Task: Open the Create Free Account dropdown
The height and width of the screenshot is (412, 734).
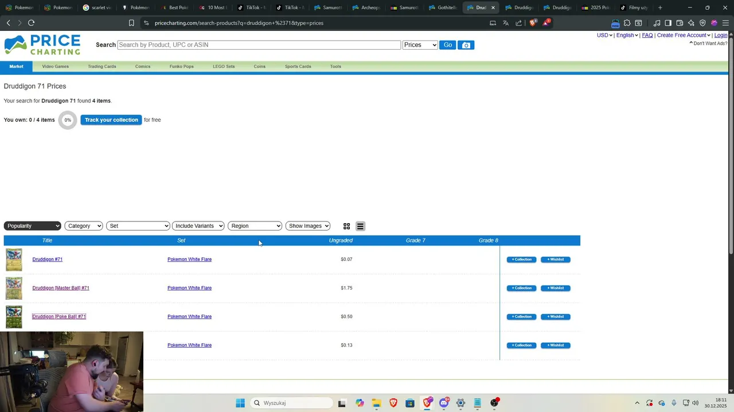Action: pos(684,35)
